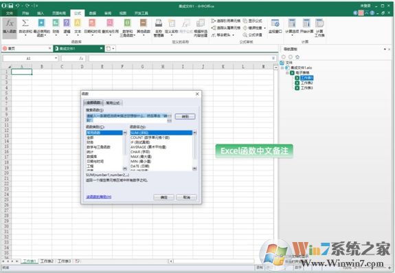Select 'CHAR' in the function name list
Image resolution: width=395 pixels, height=273 pixels.
tap(140, 152)
